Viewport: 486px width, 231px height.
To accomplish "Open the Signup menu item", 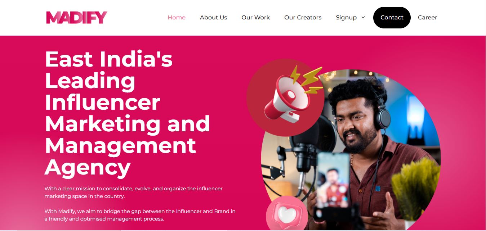I will [x=346, y=17].
